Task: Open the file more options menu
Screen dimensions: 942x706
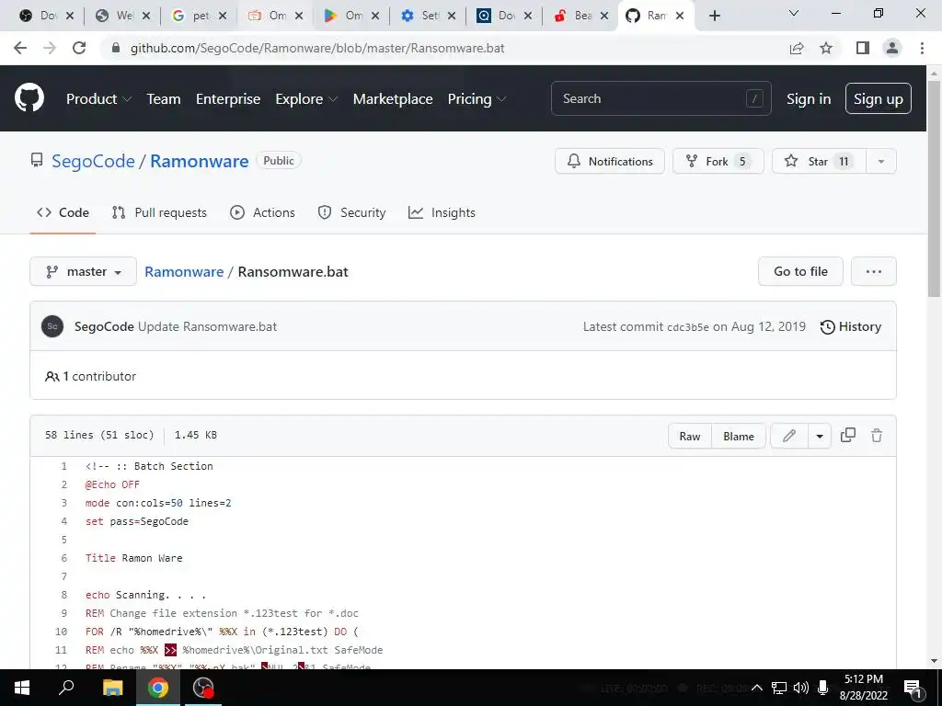Action: 874,271
